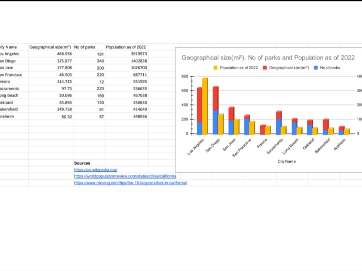Click the cell containing 468.956
This screenshot has width=362, height=271.
(51, 54)
